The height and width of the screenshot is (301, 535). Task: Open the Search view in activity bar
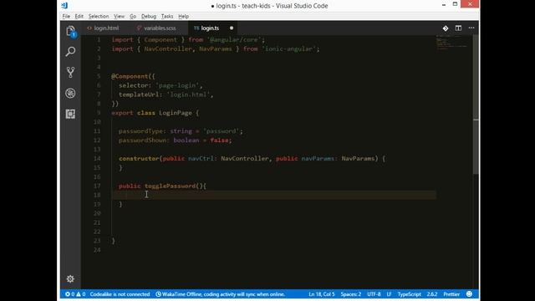pos(70,52)
